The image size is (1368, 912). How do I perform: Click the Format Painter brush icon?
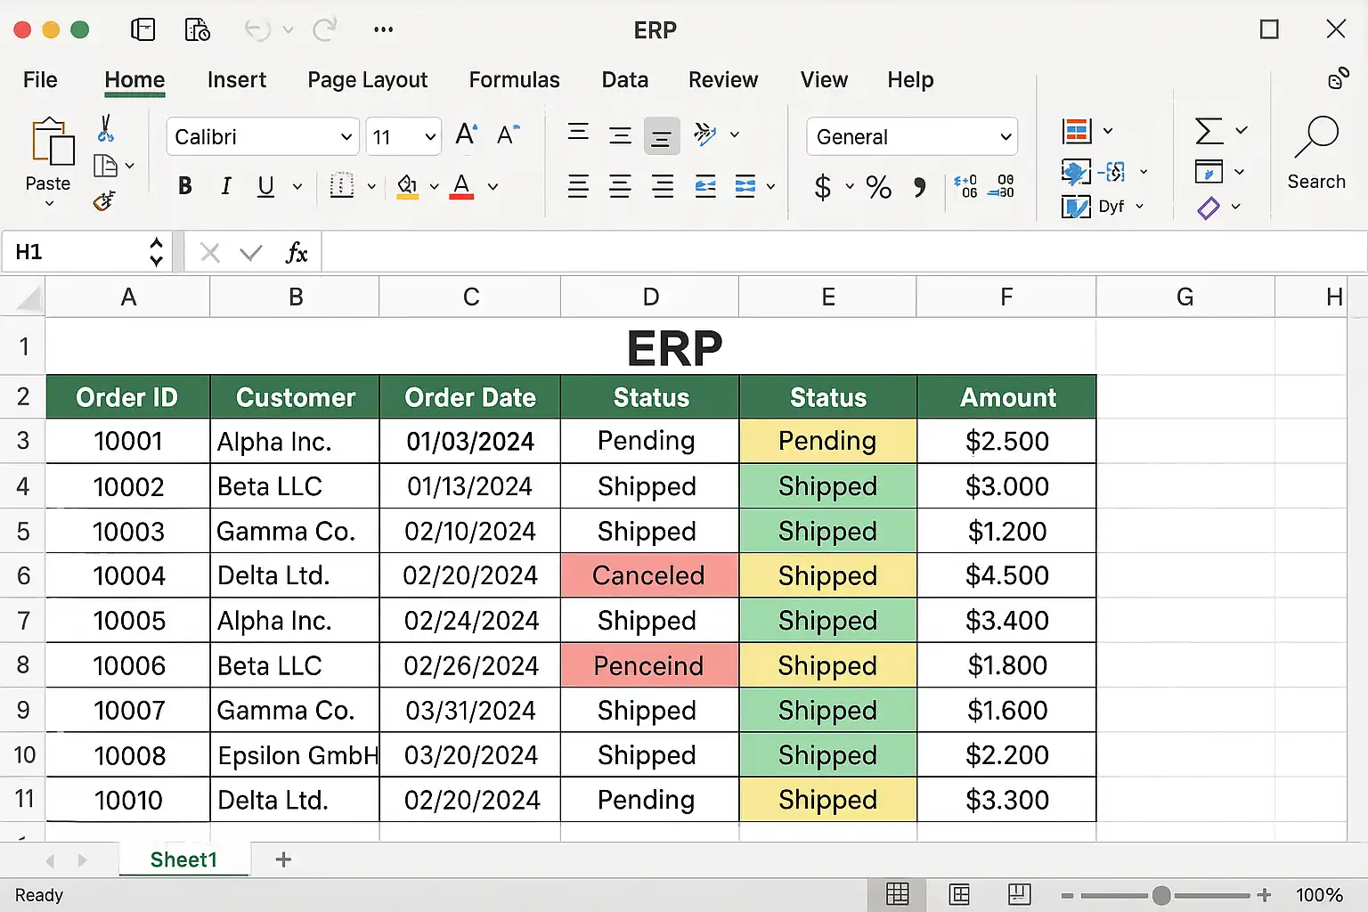[x=104, y=201]
